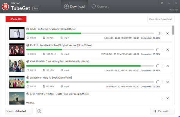This screenshot has width=180, height=117.
Task: Click the format icon on L'Algérino row
Action: [62, 86]
